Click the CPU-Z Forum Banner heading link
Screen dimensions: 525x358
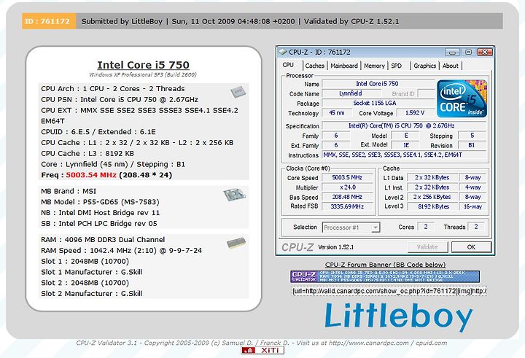tap(385, 265)
